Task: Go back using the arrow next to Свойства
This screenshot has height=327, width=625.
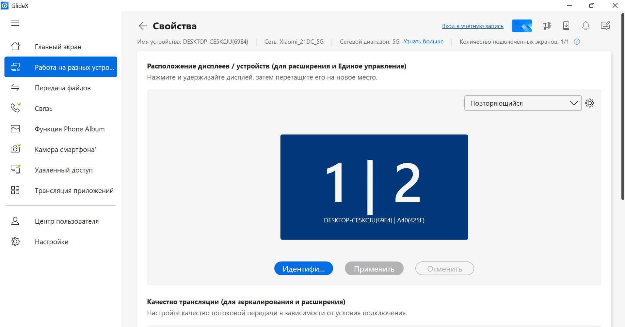Action: tap(143, 26)
